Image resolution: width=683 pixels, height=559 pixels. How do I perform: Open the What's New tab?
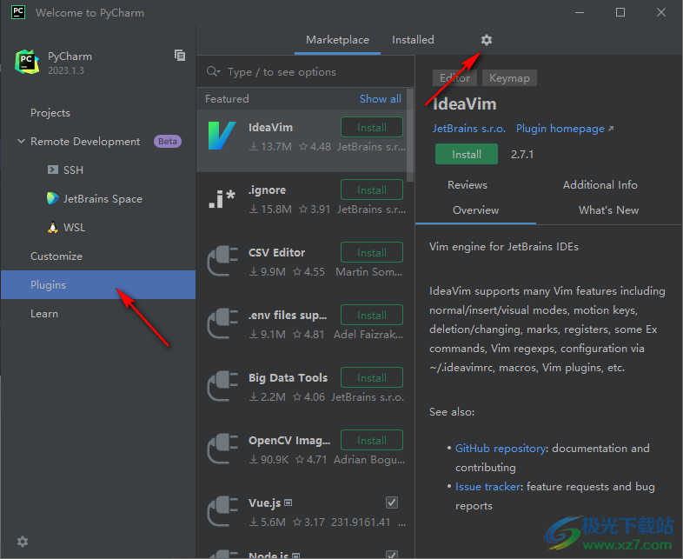pos(608,210)
